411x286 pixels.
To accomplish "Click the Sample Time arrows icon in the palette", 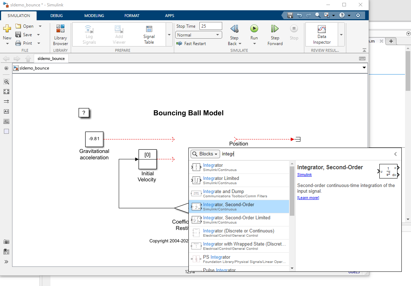I will click(6, 101).
